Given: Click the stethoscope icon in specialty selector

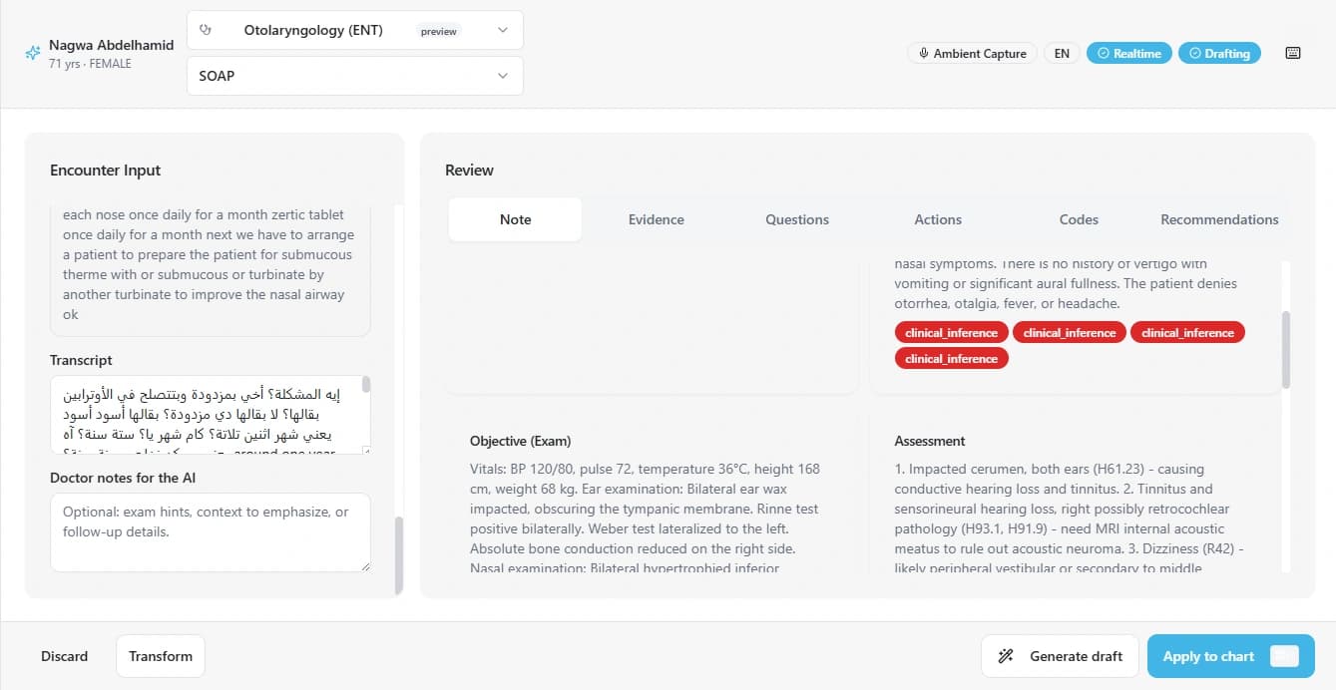Looking at the screenshot, I should point(207,30).
